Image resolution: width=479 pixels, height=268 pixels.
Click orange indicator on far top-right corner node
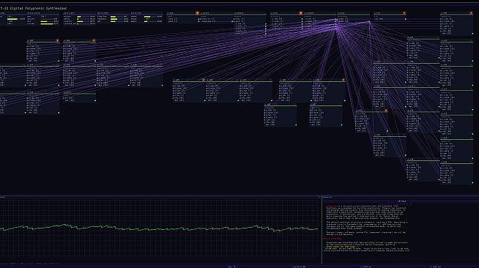pos(471,13)
